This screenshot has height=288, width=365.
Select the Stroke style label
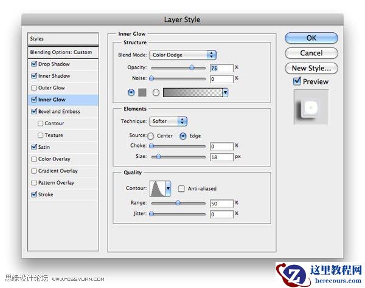(x=46, y=194)
